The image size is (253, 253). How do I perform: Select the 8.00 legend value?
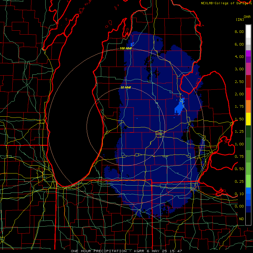(x=239, y=31)
